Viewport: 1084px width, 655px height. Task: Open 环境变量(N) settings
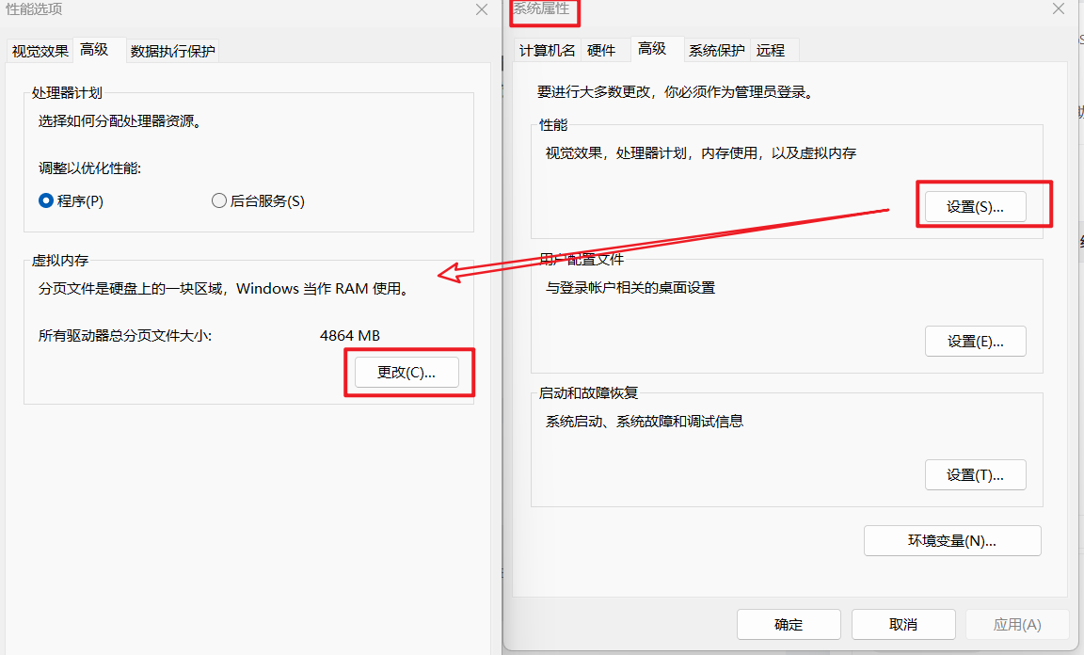pos(952,540)
